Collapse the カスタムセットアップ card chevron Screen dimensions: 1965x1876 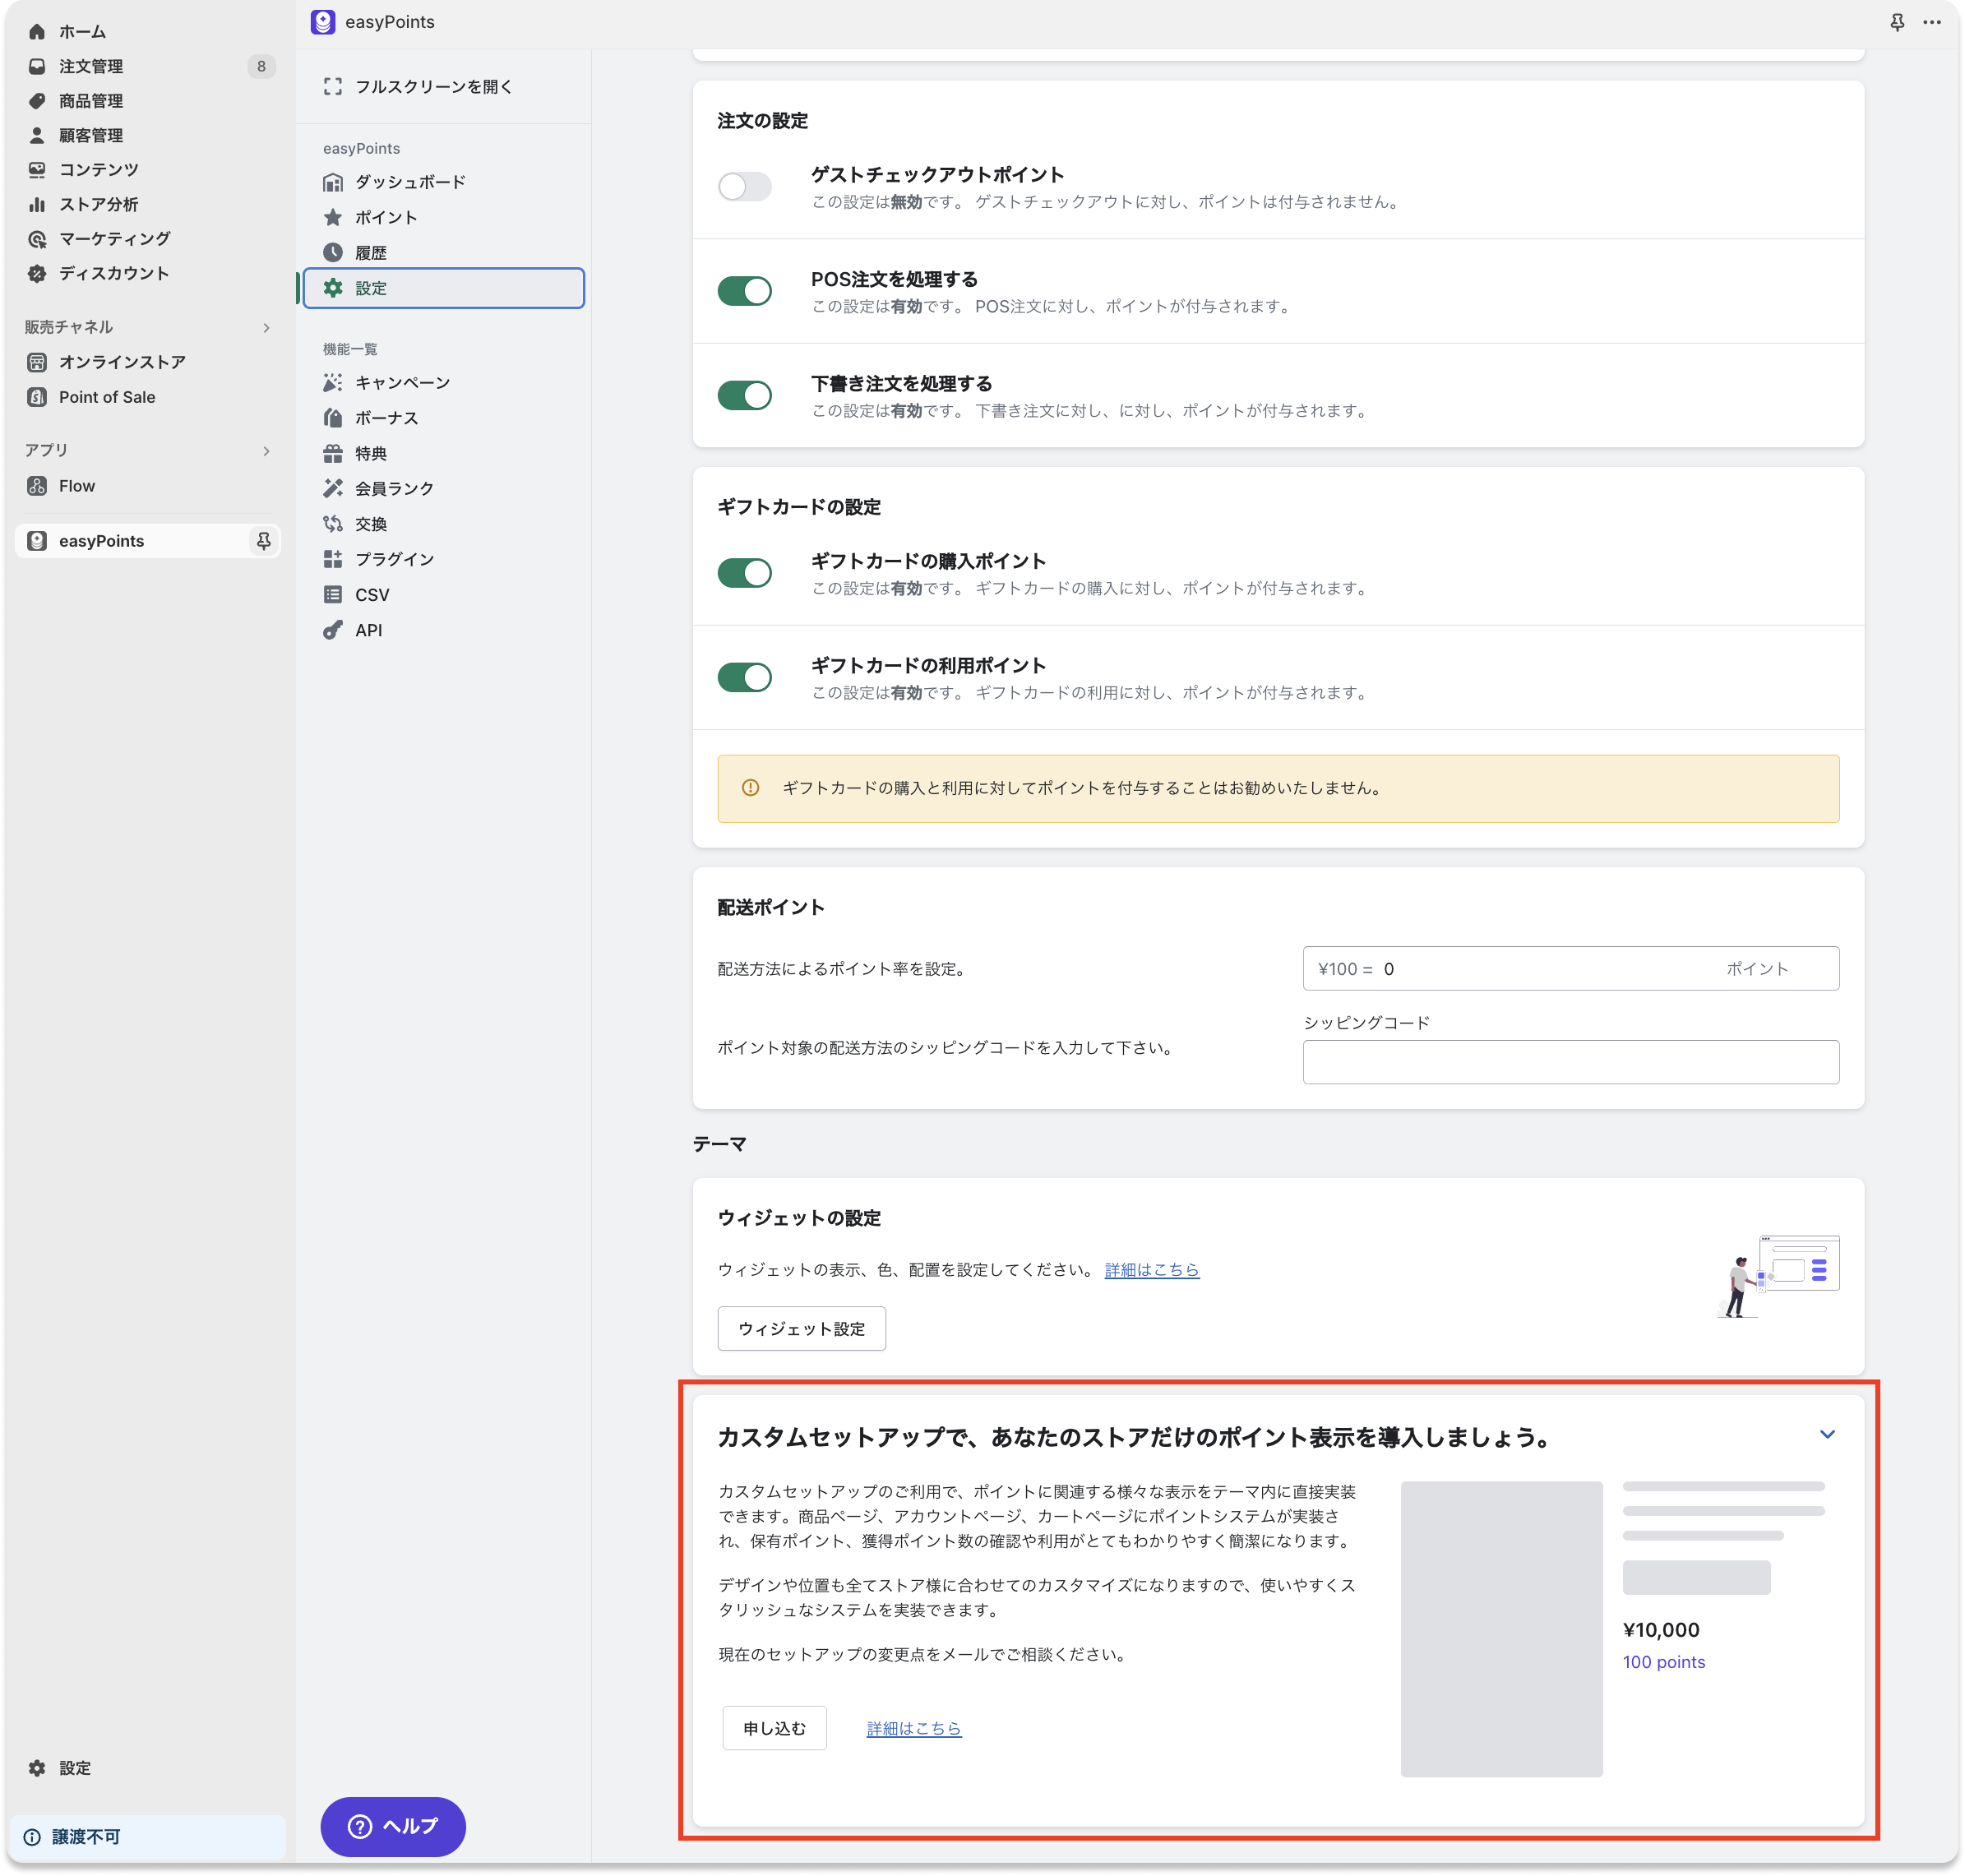point(1827,1435)
